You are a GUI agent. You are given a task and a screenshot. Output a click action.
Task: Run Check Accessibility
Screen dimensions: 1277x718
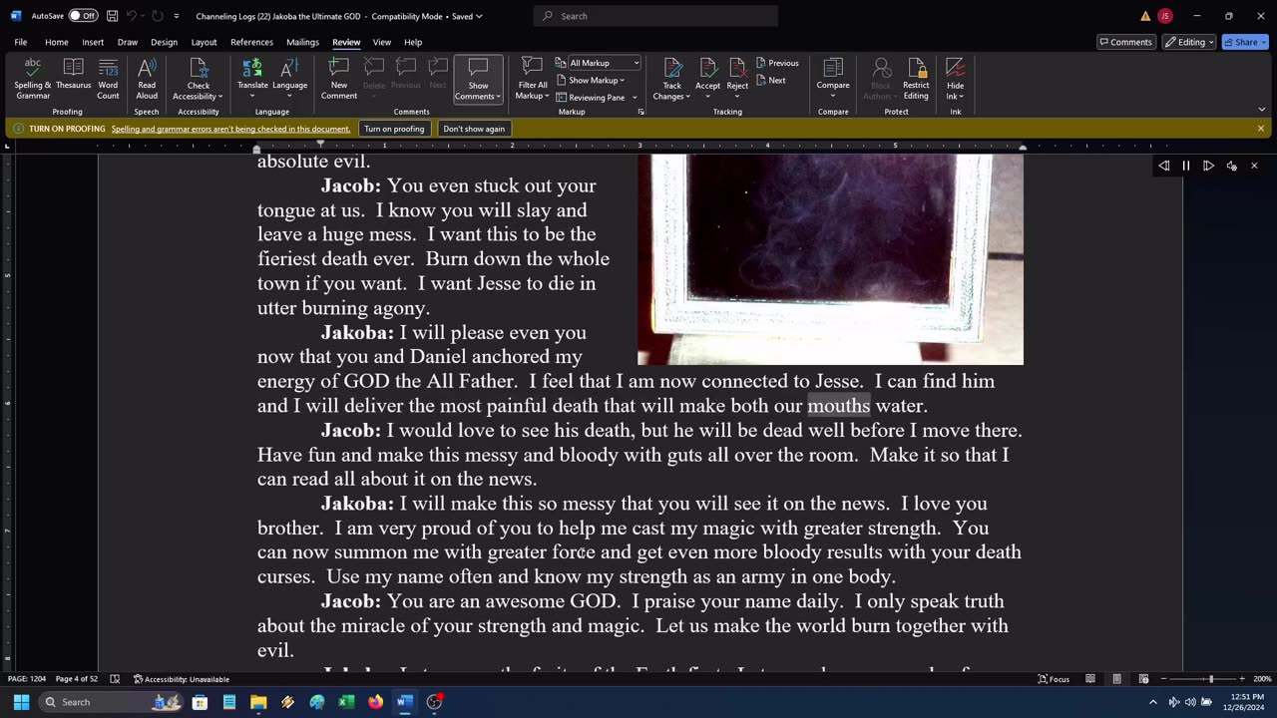198,79
